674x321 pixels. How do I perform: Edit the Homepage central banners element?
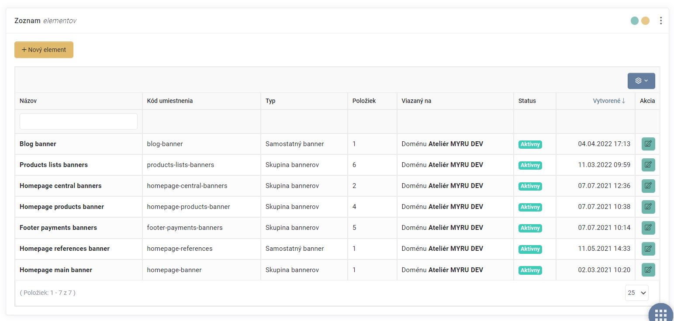click(648, 186)
